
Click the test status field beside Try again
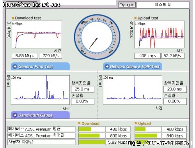click(x=163, y=5)
